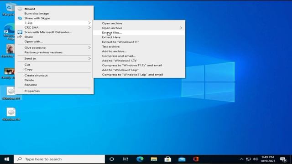Open the Recycle Bin desktop icon
292x164 pixels.
[8, 9]
